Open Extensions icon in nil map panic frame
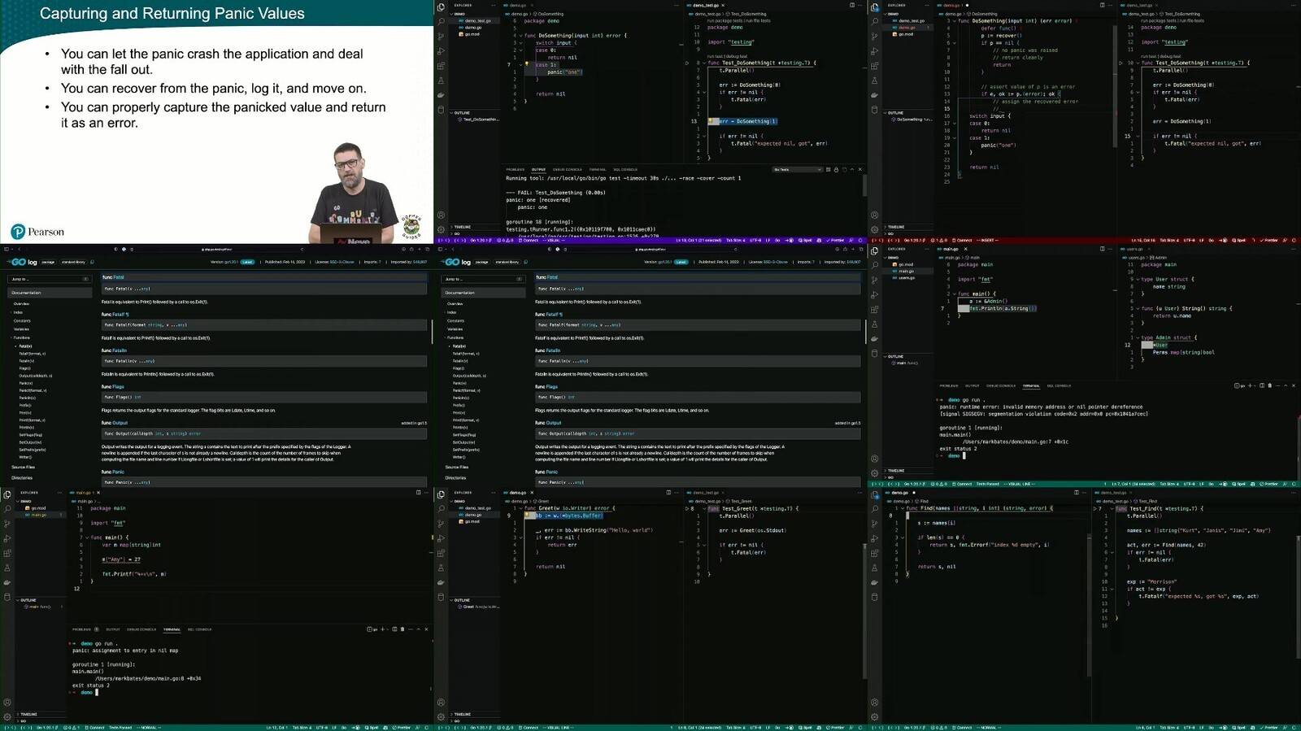Image resolution: width=1301 pixels, height=731 pixels. tap(7, 553)
